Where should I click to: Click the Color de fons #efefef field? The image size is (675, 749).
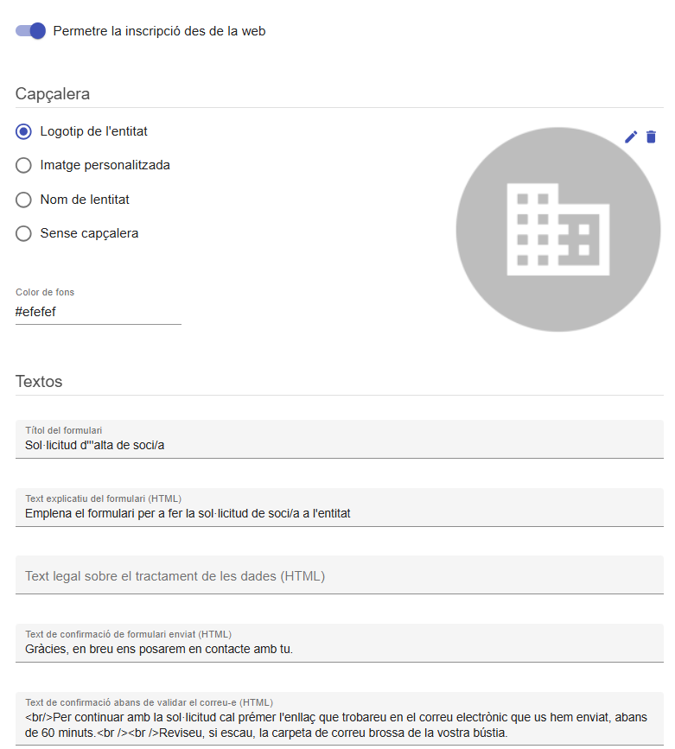click(98, 312)
